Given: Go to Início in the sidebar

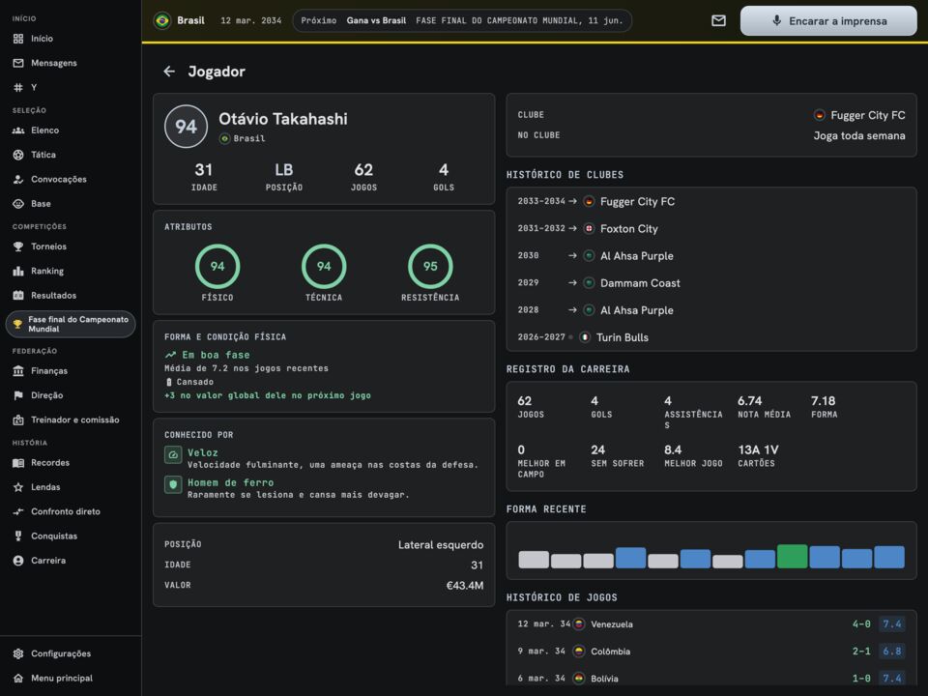Looking at the screenshot, I should click(71, 39).
